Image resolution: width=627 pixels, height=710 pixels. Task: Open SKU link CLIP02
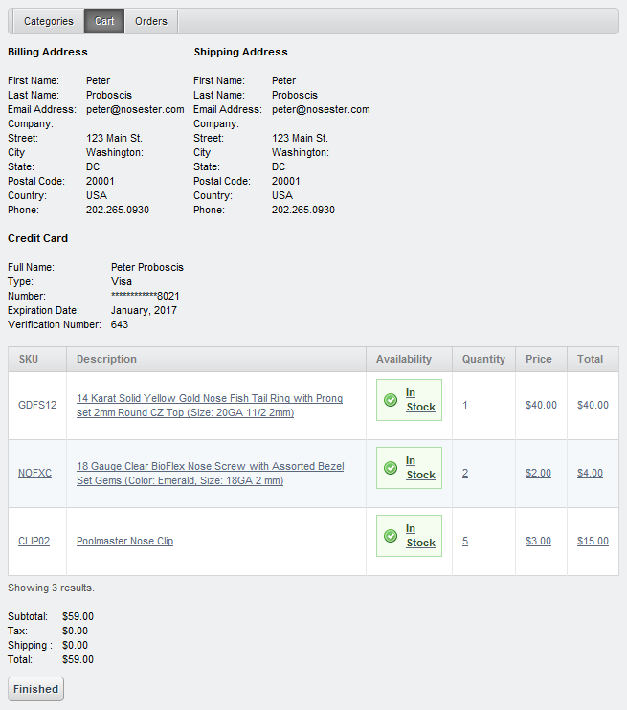tap(34, 541)
